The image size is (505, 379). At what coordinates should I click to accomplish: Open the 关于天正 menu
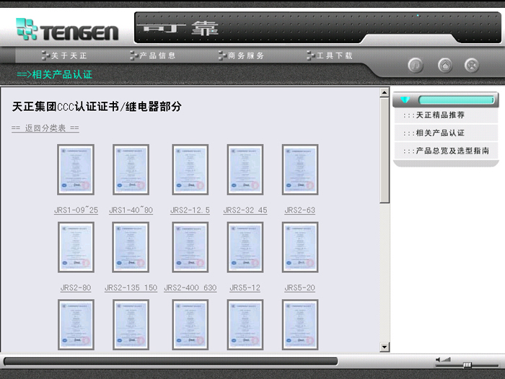click(x=64, y=55)
